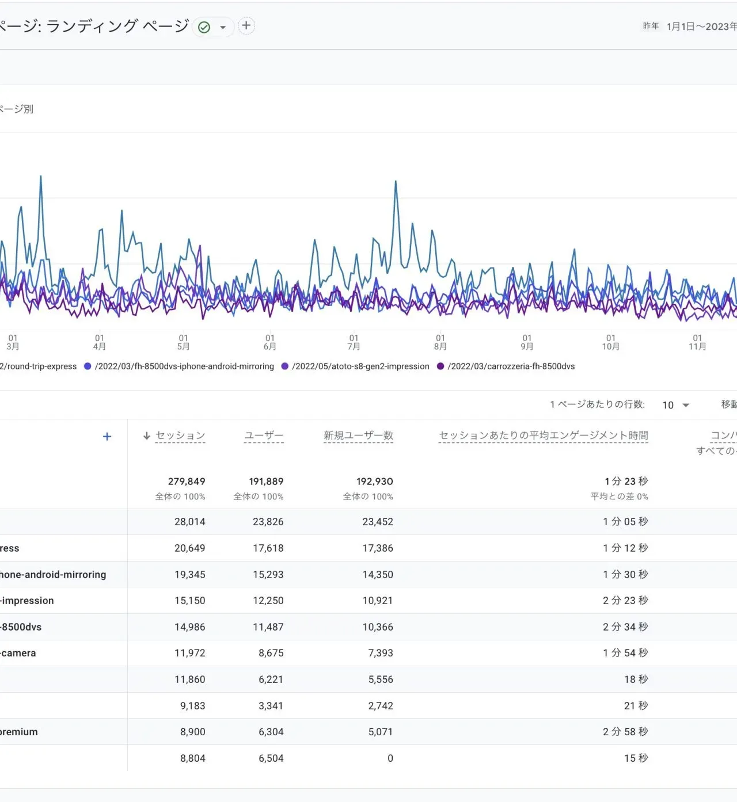
Task: Click total users value 191,889
Action: pyautogui.click(x=266, y=482)
